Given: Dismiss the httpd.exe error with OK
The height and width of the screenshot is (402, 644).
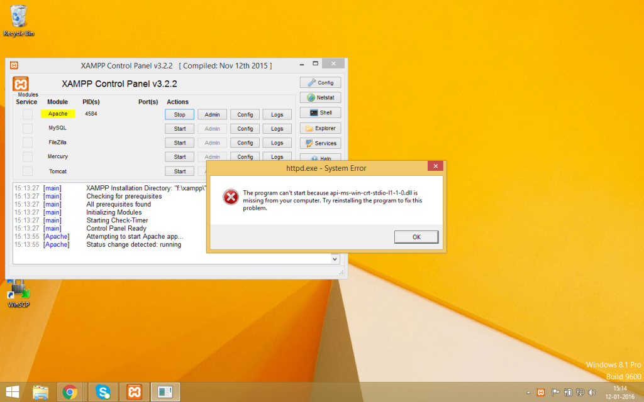Looking at the screenshot, I should pos(416,237).
